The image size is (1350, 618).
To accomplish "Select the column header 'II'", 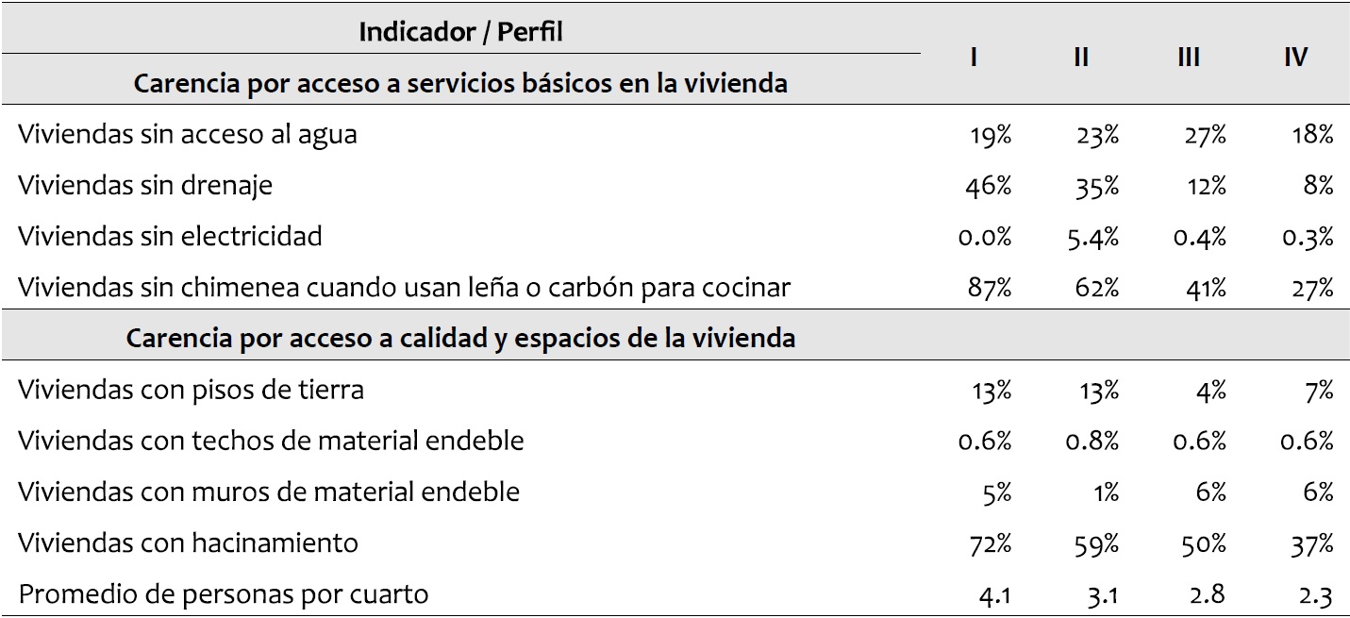I will tap(1081, 58).
